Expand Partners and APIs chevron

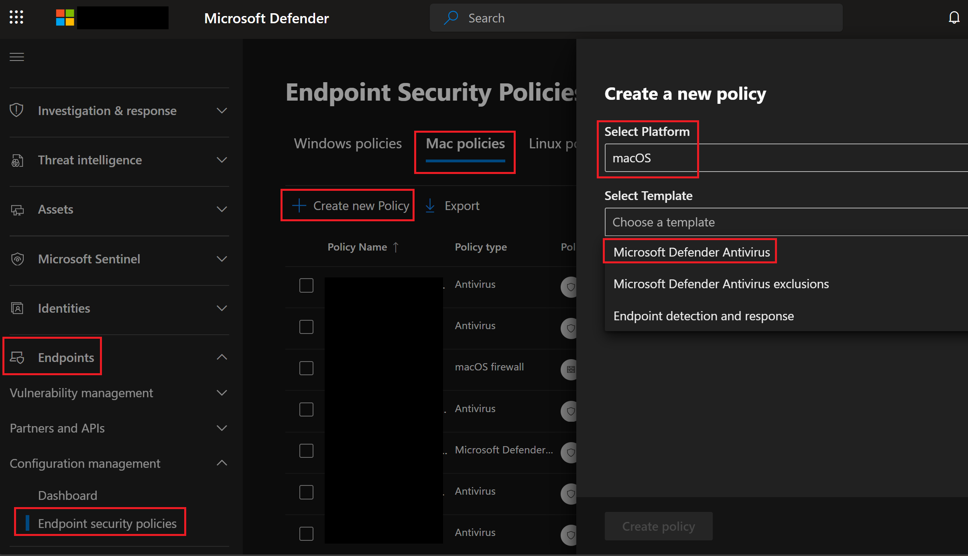222,428
